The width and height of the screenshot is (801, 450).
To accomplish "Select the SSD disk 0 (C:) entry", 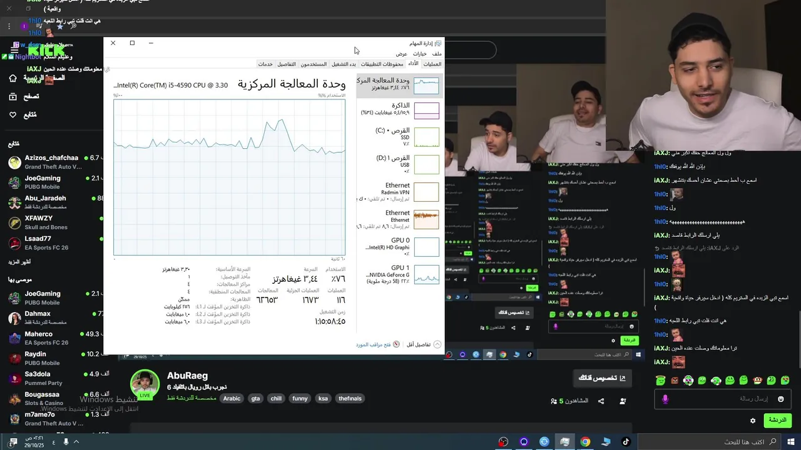I will click(399, 137).
